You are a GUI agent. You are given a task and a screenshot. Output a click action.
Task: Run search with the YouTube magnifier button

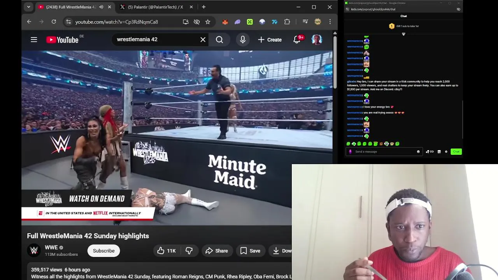coord(219,40)
